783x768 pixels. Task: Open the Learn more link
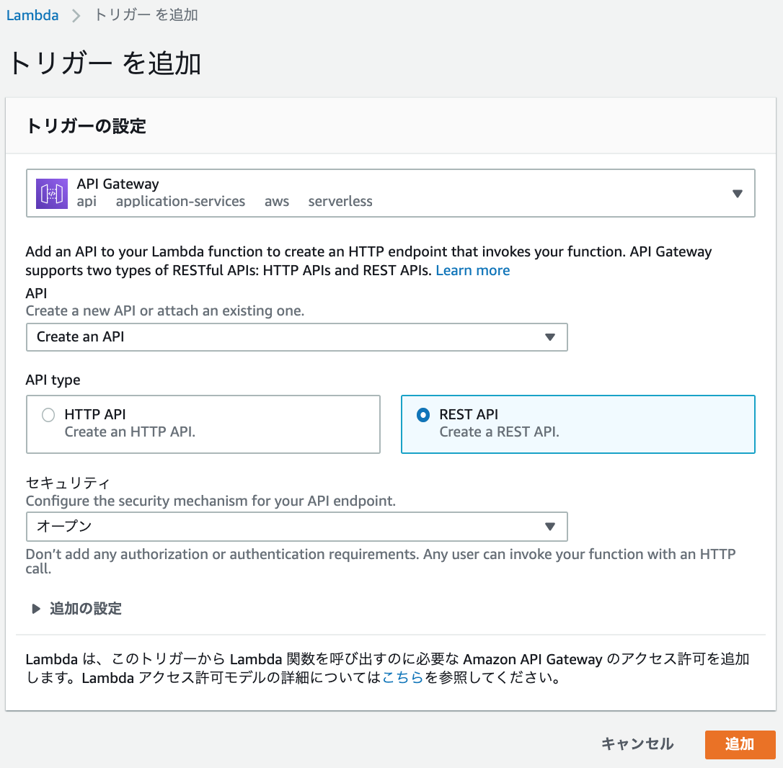pyautogui.click(x=472, y=270)
